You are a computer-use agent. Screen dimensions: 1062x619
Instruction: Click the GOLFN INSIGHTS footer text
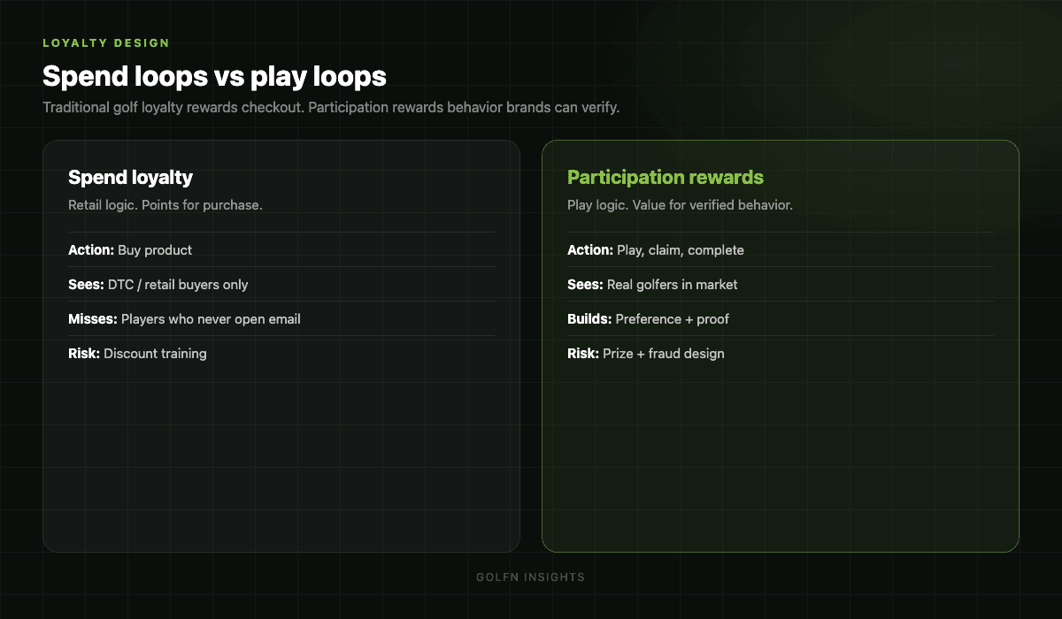pos(531,577)
